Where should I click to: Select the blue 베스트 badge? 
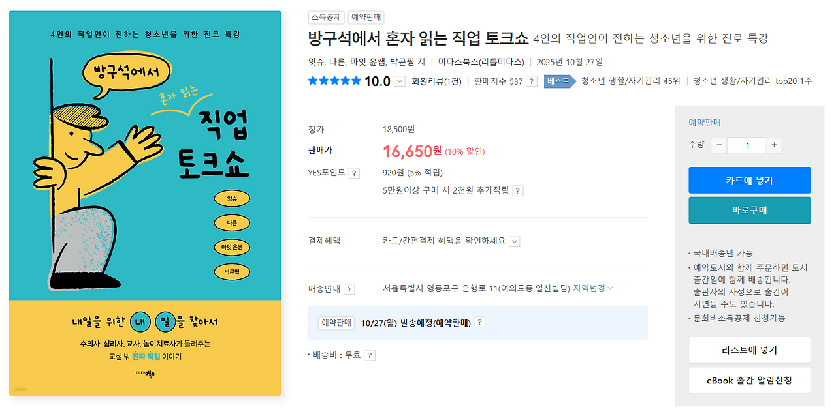tap(559, 81)
